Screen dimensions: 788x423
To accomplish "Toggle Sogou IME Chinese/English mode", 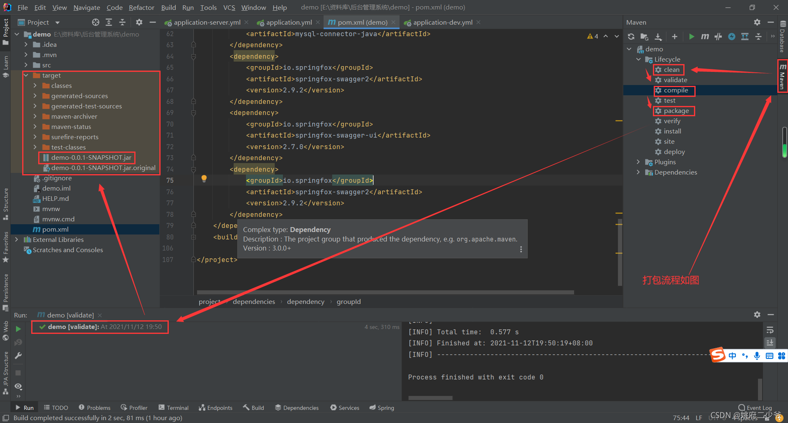I will click(x=733, y=356).
